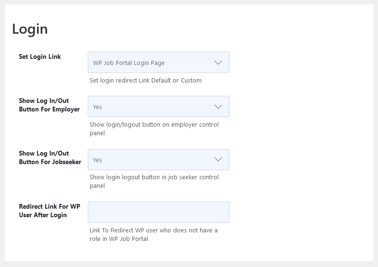
Task: Click the word 'Custom' in login link hint
Action: point(191,81)
